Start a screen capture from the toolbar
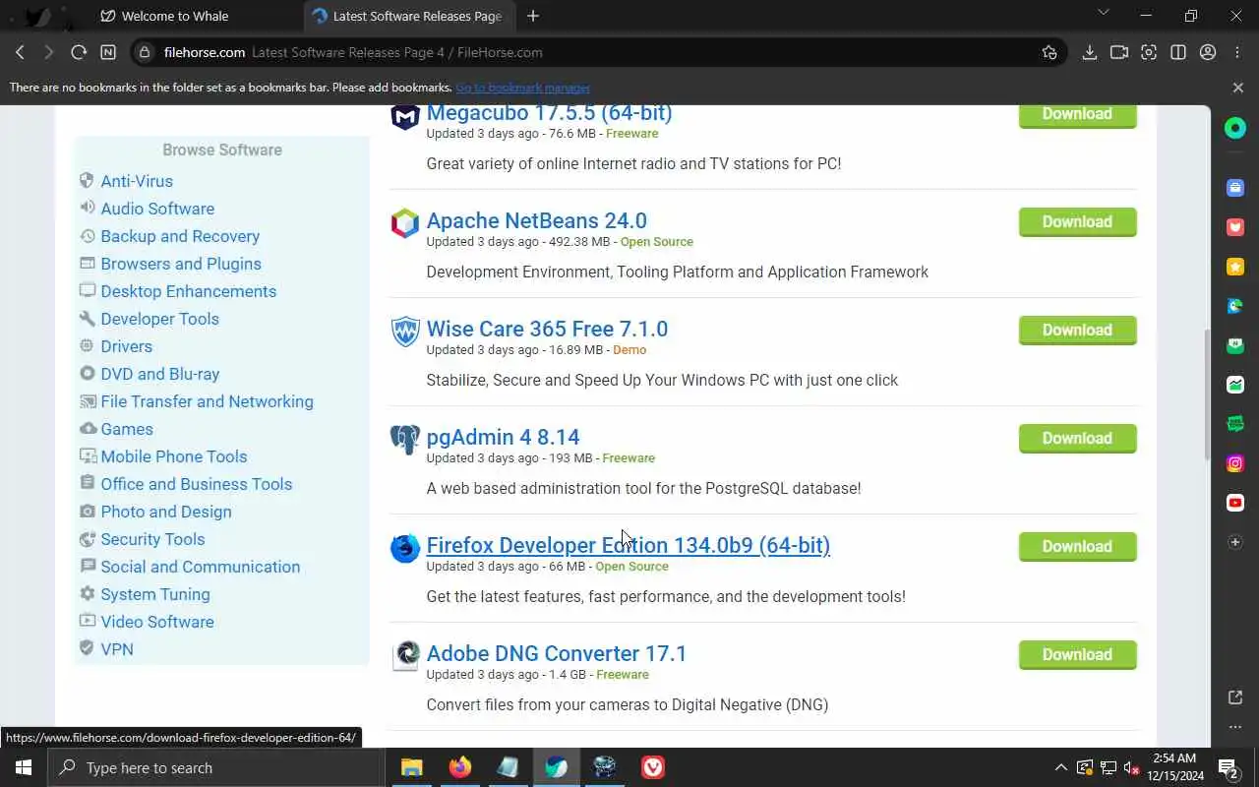1259x787 pixels. pos(1148,52)
